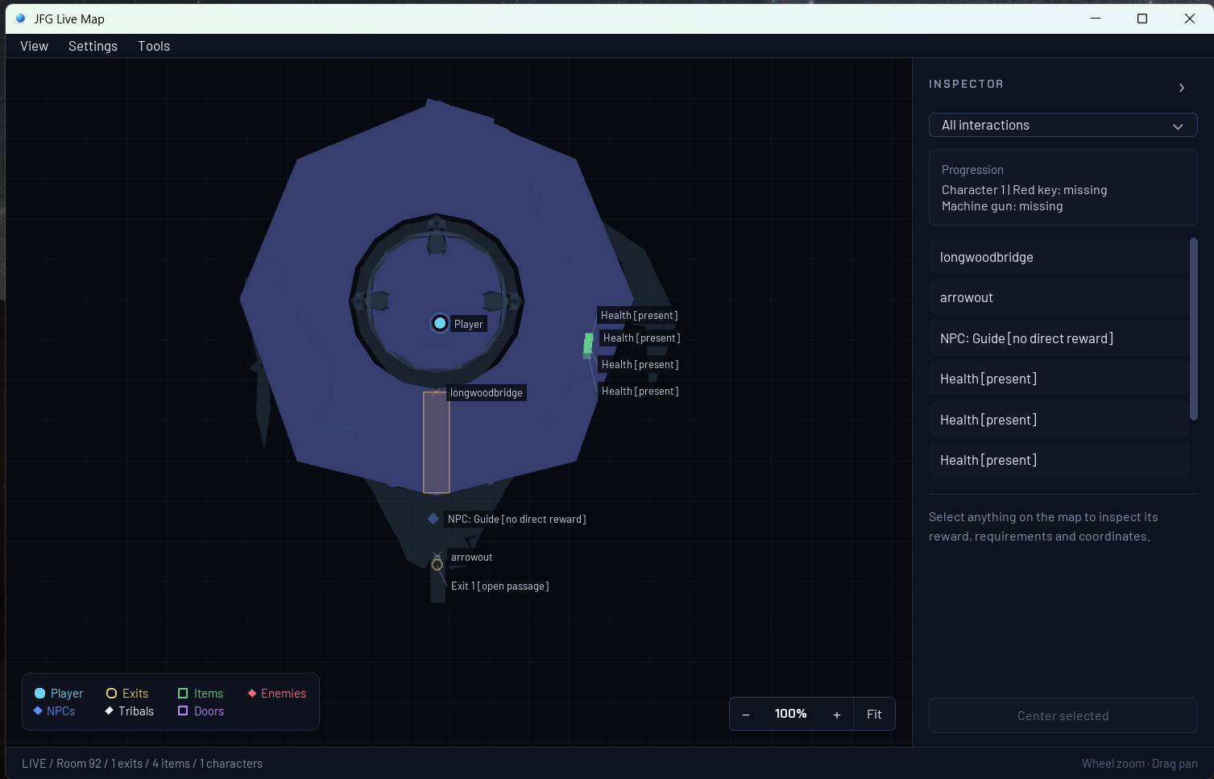Click the Player marker on the map
This screenshot has width=1214, height=779.
[440, 323]
